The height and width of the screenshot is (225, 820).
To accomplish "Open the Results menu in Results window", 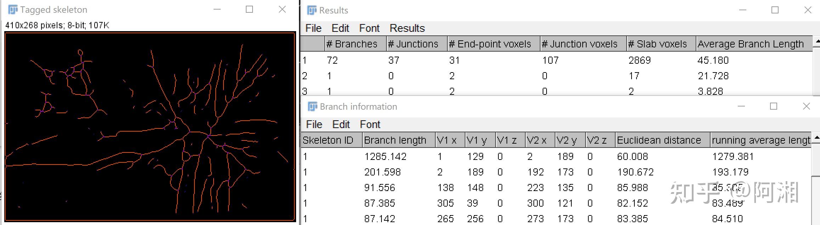I will click(x=407, y=28).
